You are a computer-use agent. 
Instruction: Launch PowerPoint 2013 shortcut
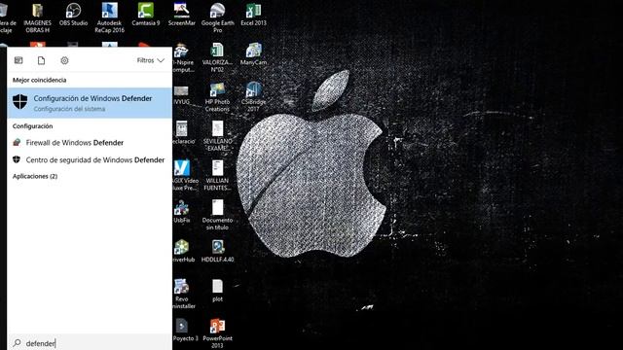pyautogui.click(x=217, y=333)
